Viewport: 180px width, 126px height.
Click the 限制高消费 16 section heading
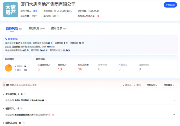click(x=13, y=123)
